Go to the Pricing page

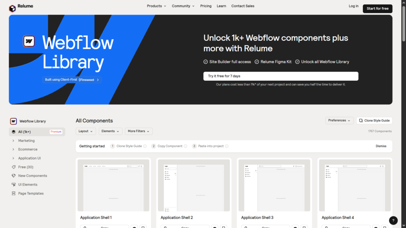click(x=206, y=6)
